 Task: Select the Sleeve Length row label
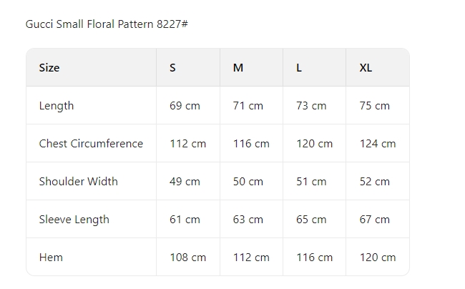tap(74, 220)
